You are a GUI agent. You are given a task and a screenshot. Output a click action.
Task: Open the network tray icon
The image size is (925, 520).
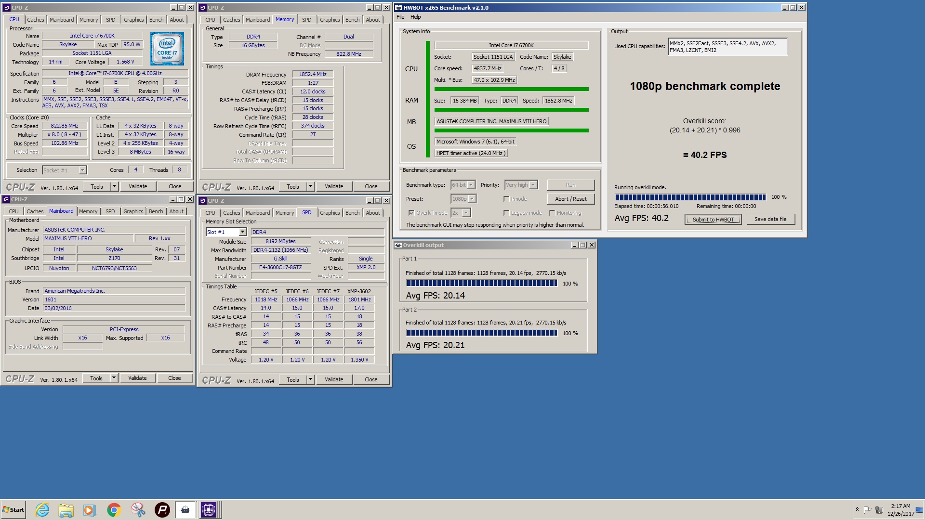879,509
